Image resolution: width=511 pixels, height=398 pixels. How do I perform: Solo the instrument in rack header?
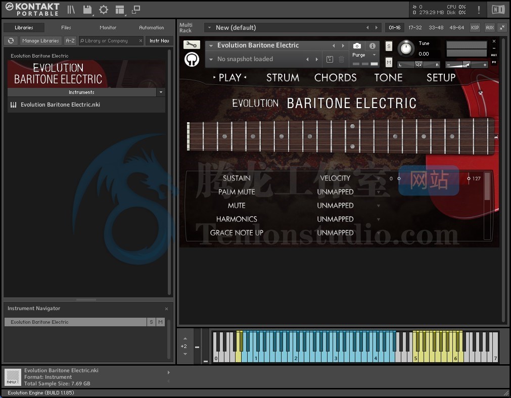pos(389,46)
